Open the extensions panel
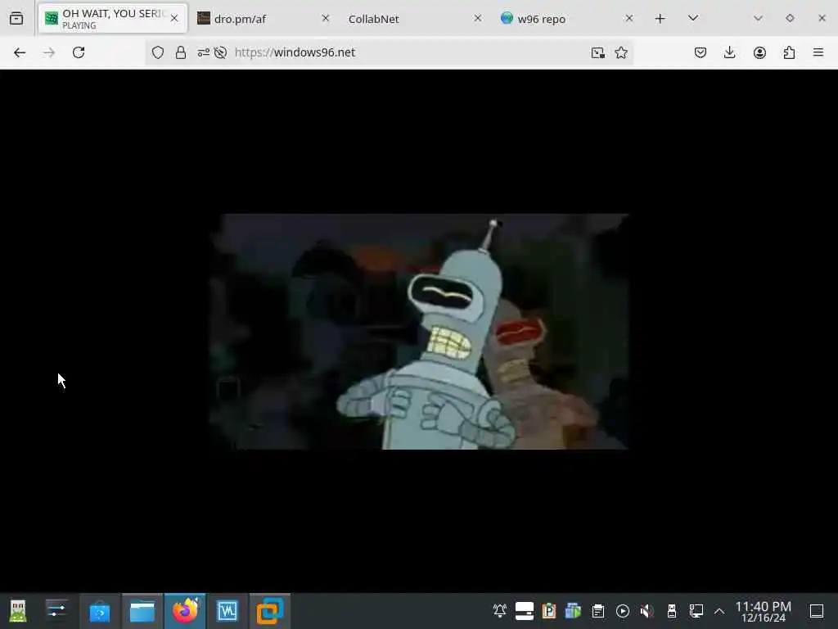Image resolution: width=838 pixels, height=629 pixels. point(789,52)
